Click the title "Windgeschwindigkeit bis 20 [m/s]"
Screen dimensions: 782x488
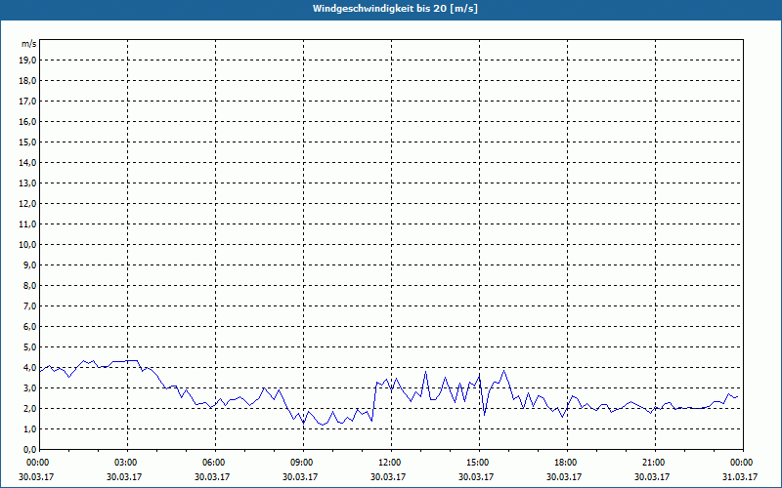pos(395,9)
